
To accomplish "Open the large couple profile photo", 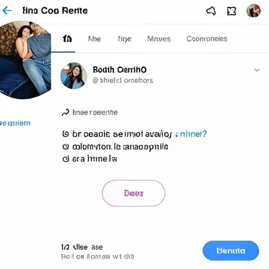I will (x=25, y=60).
